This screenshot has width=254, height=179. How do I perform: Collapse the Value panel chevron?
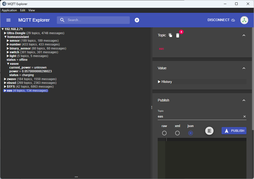244,68
